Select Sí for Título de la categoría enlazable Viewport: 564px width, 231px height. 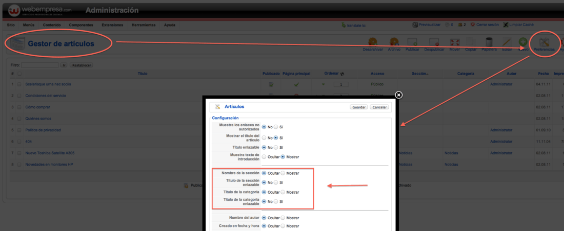[276, 201]
